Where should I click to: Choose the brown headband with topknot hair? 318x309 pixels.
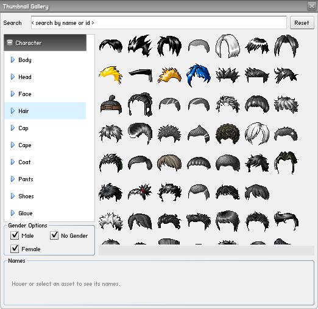point(111,105)
